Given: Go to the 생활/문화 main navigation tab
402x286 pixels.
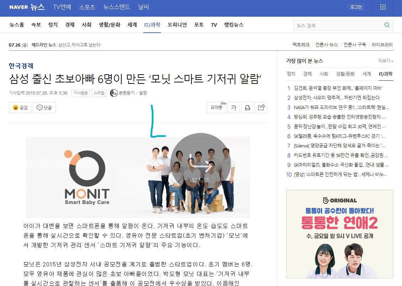Looking at the screenshot, I should click(x=110, y=25).
